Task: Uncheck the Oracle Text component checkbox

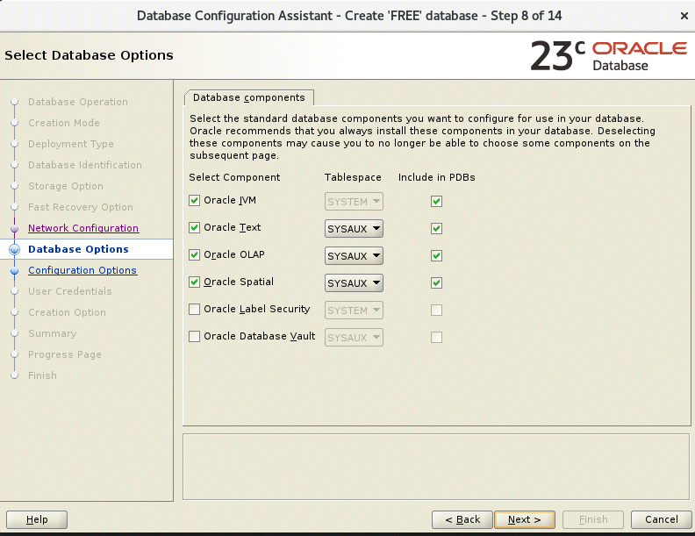Action: click(195, 228)
